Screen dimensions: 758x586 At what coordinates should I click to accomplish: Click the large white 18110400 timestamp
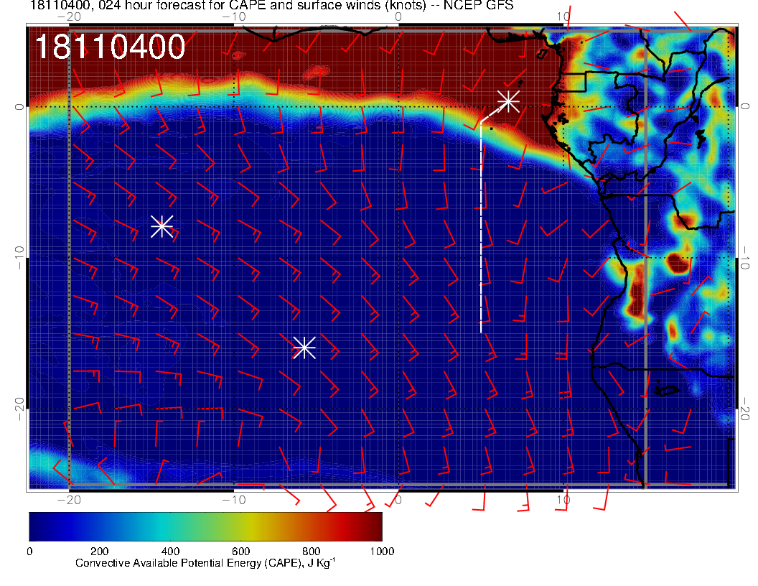tap(110, 47)
